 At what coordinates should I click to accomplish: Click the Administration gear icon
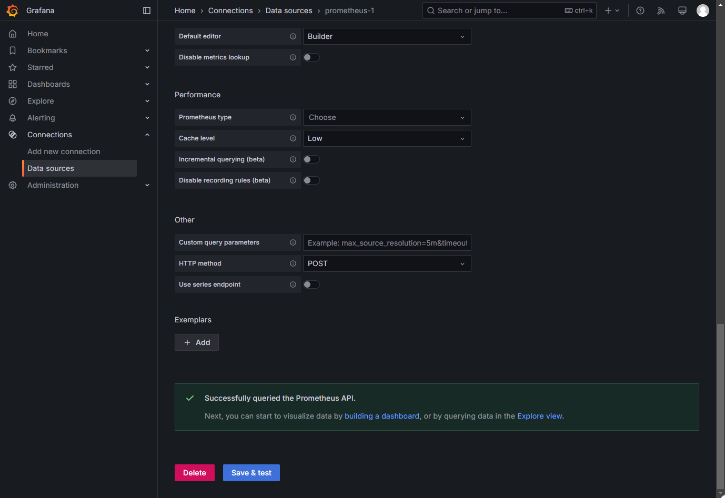(13, 185)
